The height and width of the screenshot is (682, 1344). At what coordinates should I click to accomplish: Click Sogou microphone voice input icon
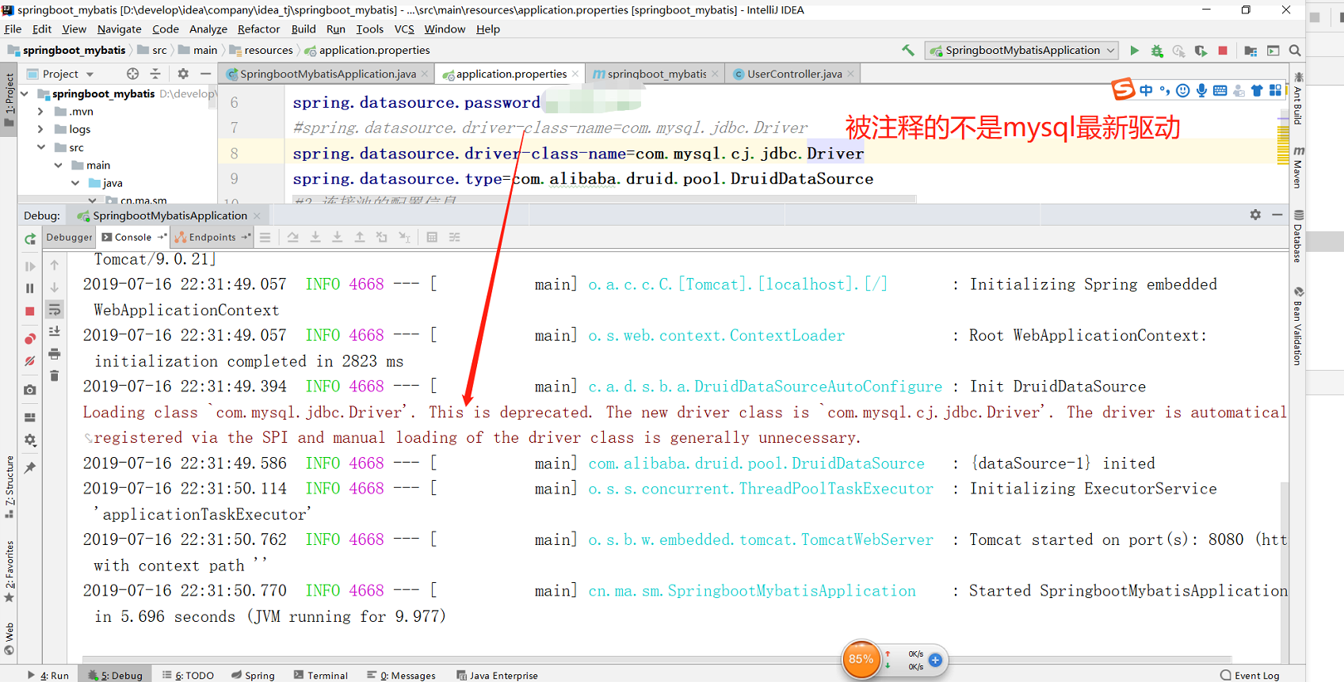1201,90
